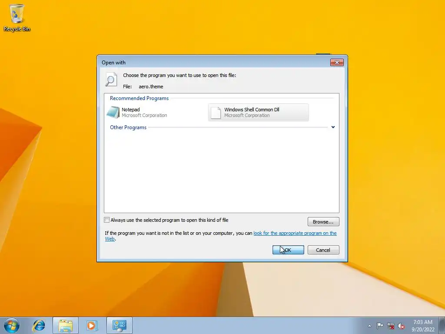Click the Windows Shell Common Dll name text
This screenshot has height=334, width=445.
(252, 109)
